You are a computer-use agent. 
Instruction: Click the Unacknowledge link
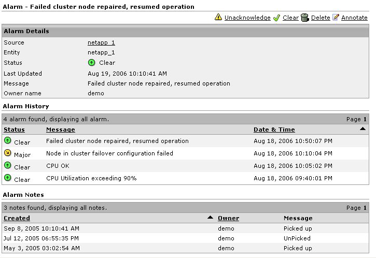point(247,18)
